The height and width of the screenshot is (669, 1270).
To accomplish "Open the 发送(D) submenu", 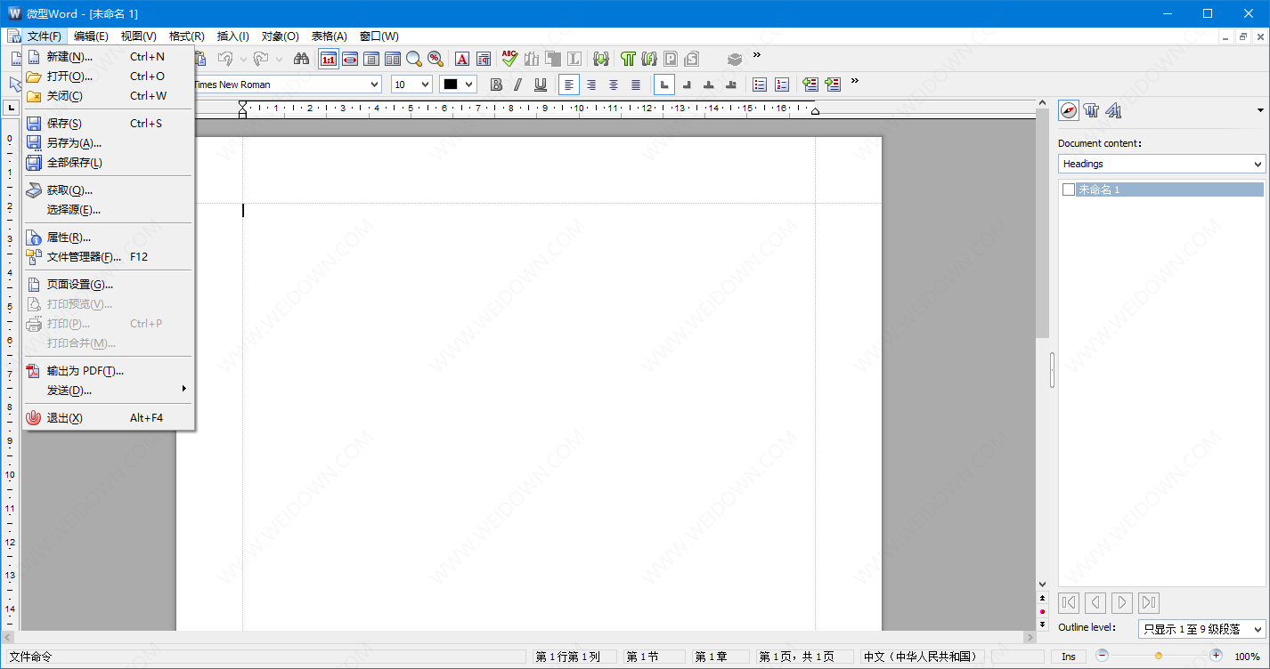I will coord(108,390).
